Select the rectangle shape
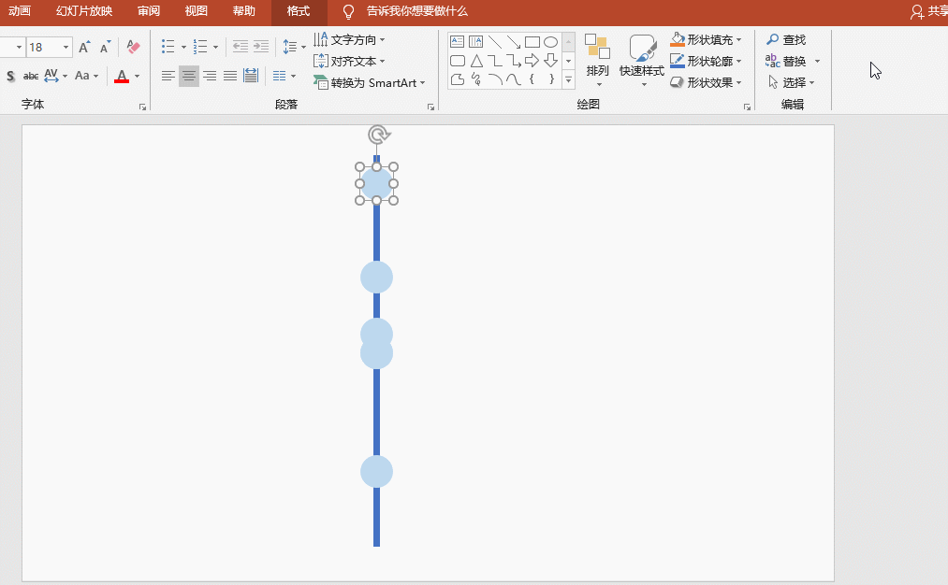 click(x=532, y=42)
